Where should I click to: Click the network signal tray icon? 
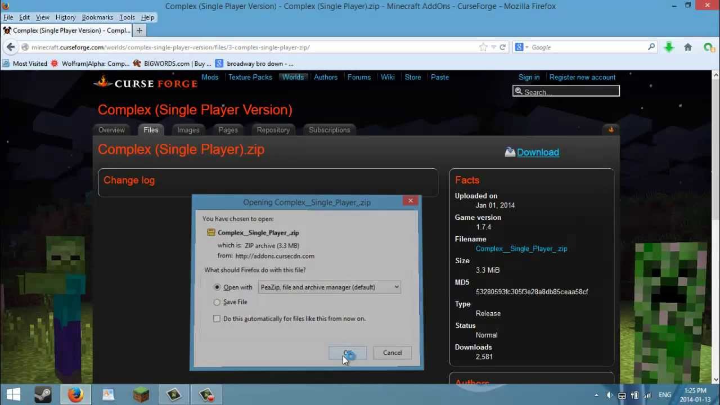point(647,395)
